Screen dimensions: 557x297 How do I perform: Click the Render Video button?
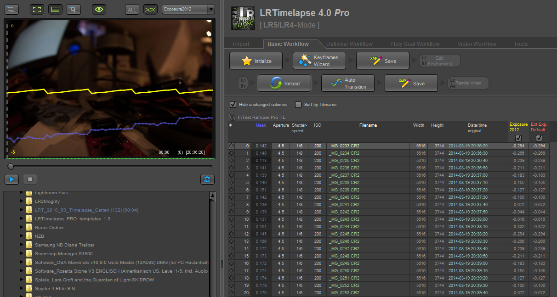click(468, 83)
